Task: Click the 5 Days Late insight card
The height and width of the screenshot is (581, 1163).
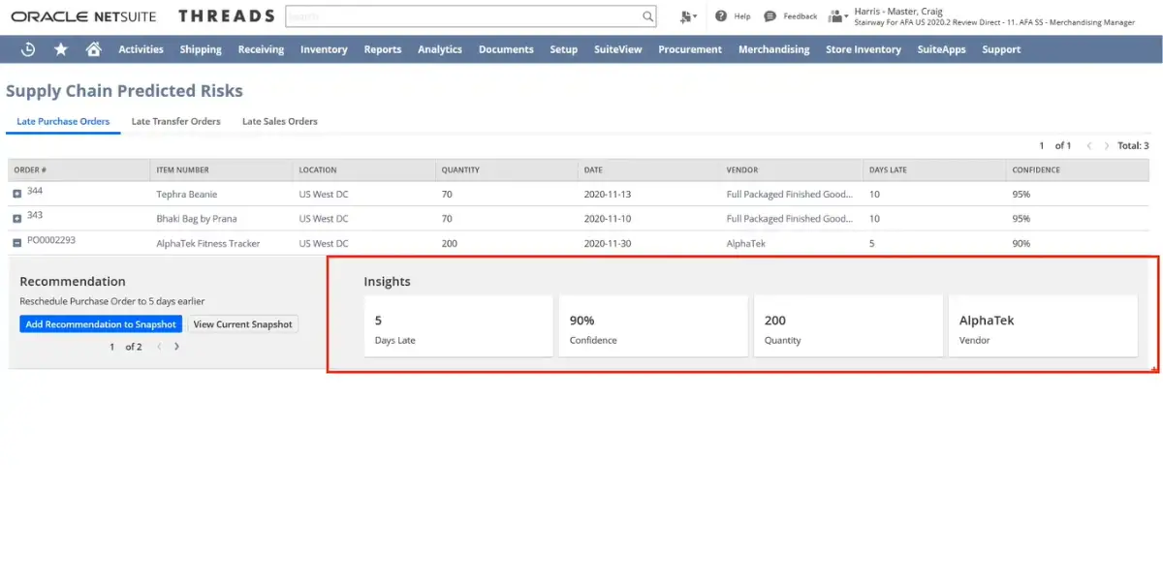Action: [x=458, y=326]
